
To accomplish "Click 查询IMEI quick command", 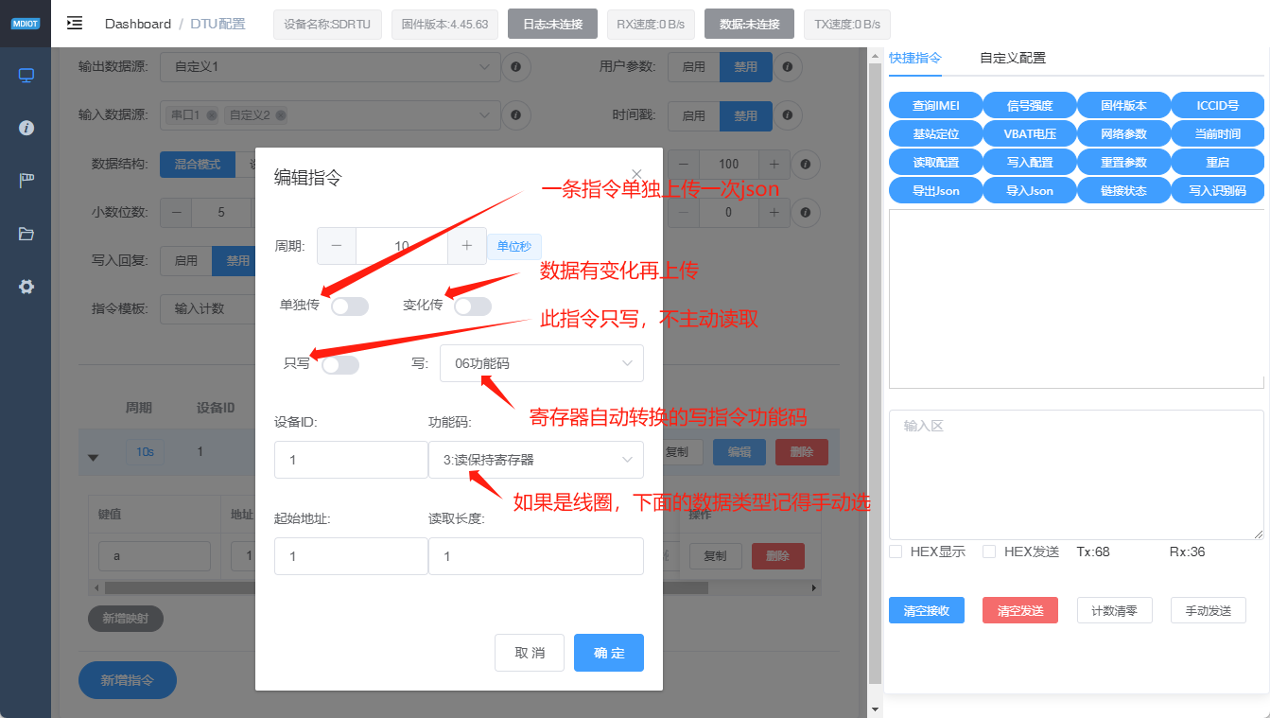I will [x=935, y=105].
